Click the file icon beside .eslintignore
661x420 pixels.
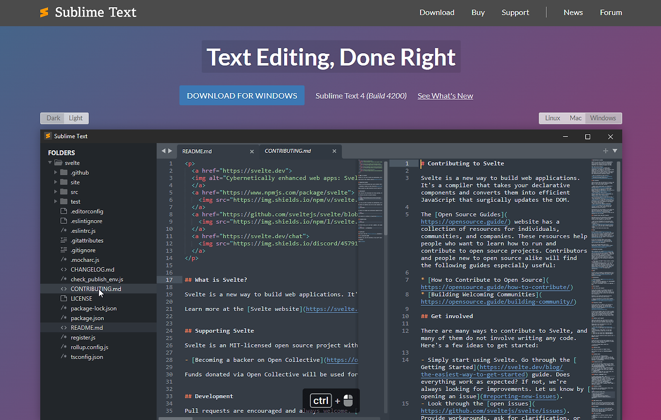click(x=64, y=221)
